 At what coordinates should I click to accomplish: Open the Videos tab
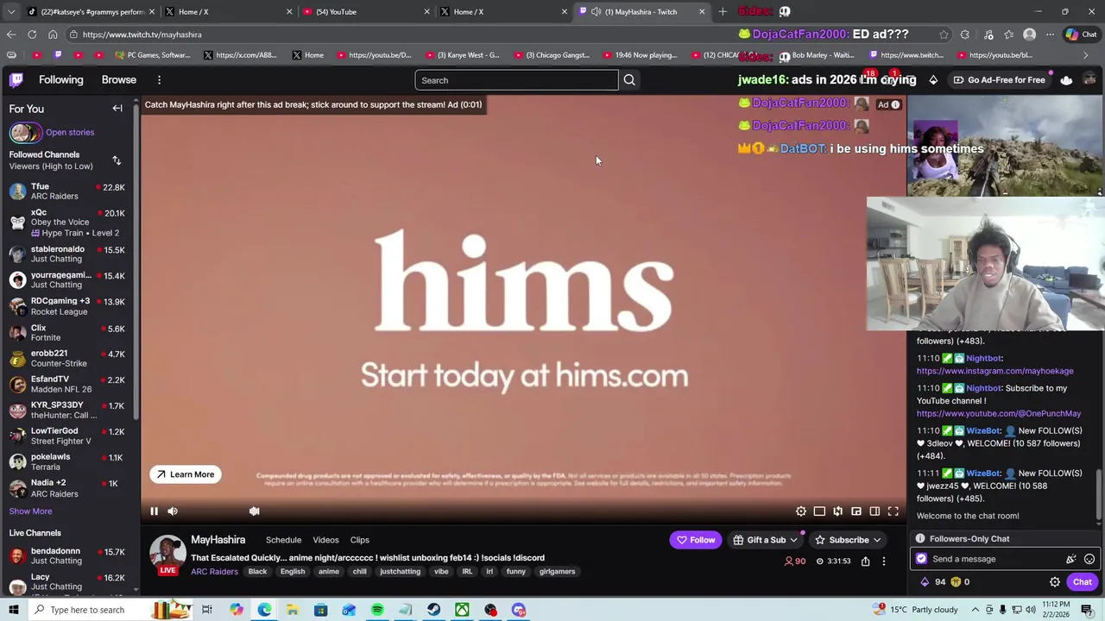click(x=325, y=540)
